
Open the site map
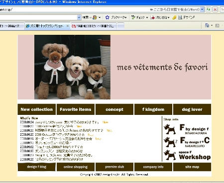click(192, 167)
